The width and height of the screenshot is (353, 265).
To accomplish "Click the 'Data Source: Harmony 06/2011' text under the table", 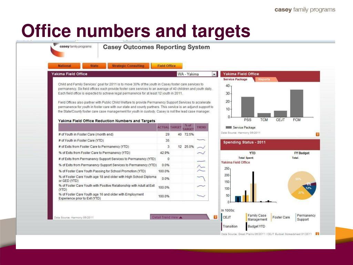I will point(74,217).
